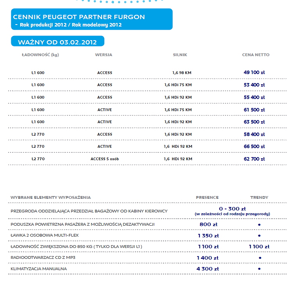Select the '800 zł' price
This screenshot has width=304, height=283.
pos(208,225)
